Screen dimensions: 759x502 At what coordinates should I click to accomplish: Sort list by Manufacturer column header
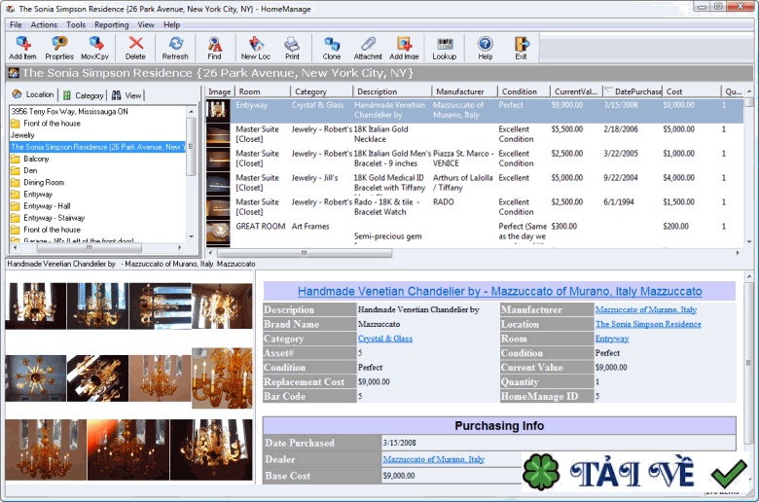[460, 91]
